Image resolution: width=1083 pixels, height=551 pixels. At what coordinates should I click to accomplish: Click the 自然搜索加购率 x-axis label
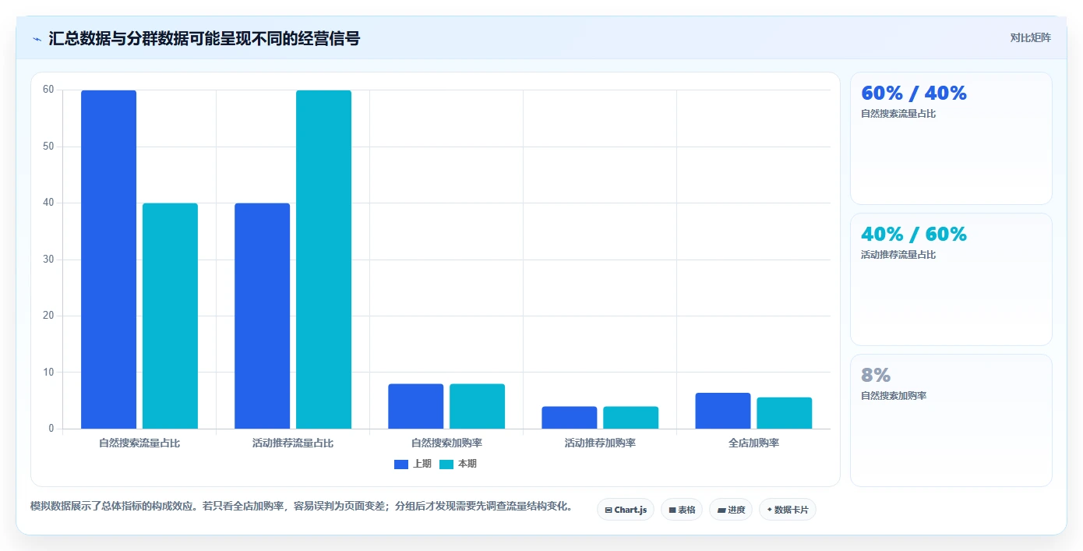(x=446, y=443)
